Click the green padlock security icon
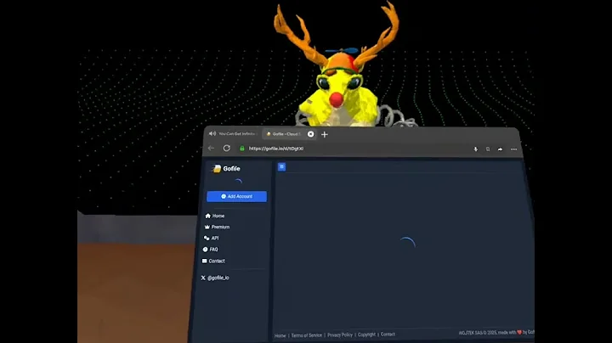 coord(242,149)
